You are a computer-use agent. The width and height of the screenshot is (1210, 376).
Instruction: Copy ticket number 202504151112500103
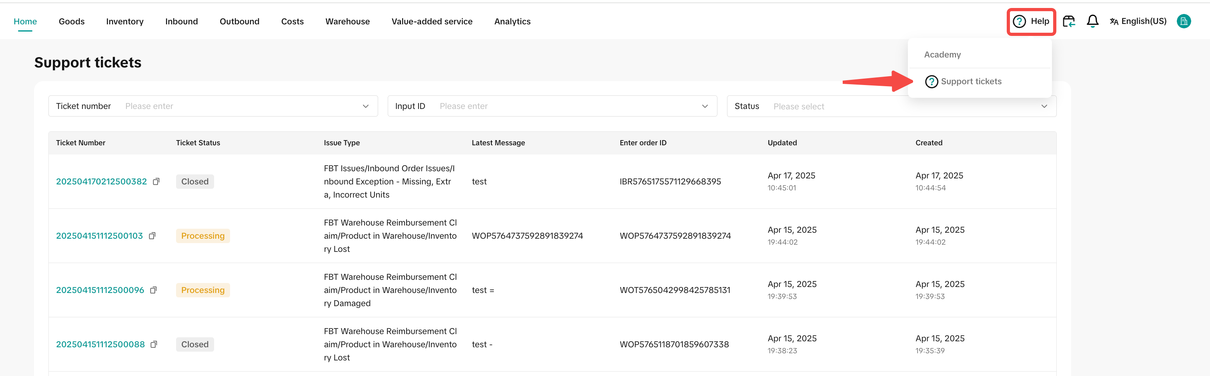(152, 236)
